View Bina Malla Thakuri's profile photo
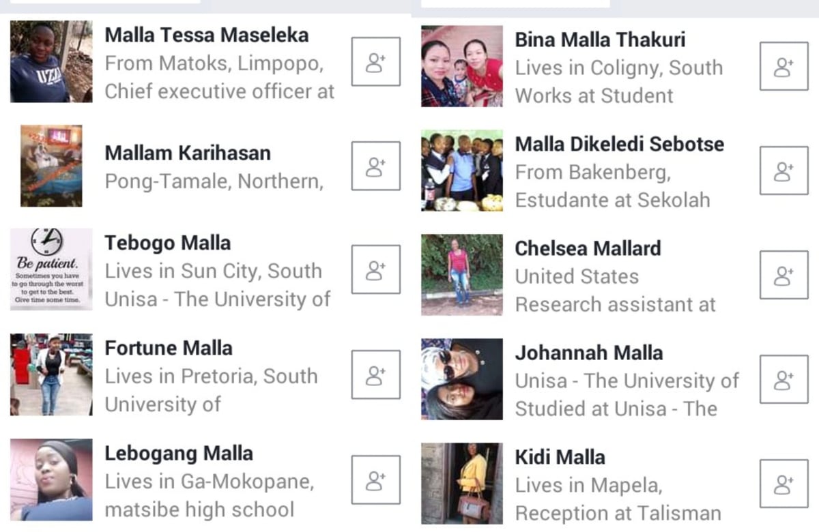This screenshot has height=532, width=819. 462,66
